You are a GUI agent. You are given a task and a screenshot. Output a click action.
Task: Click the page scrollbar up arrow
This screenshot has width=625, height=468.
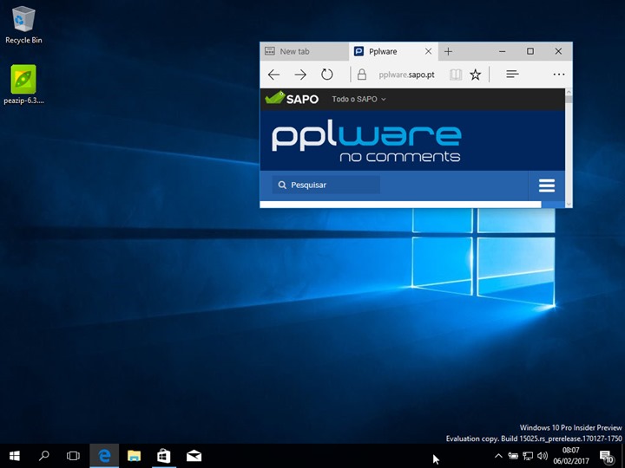click(x=569, y=92)
